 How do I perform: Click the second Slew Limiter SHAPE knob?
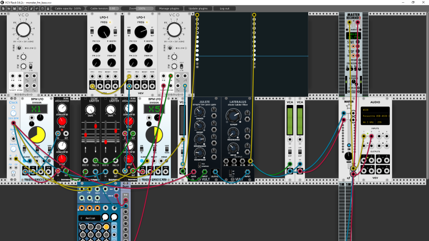(x=111, y=110)
